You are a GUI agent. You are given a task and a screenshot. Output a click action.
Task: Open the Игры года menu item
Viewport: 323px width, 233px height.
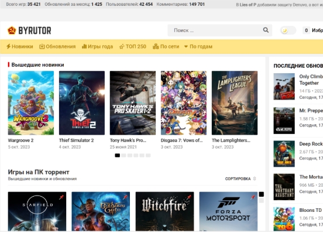pos(98,47)
